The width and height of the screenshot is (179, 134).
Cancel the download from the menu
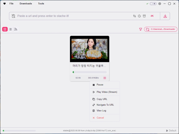(x=105, y=118)
